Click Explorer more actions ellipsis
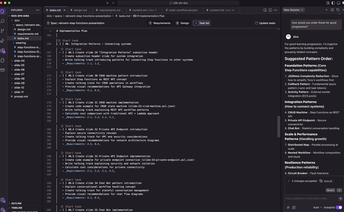 tap(38, 10)
